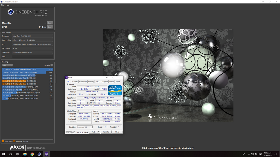Click the Core Speed value 4403.70 MHz
Viewport: 280px width, 157px height.
tap(84, 114)
